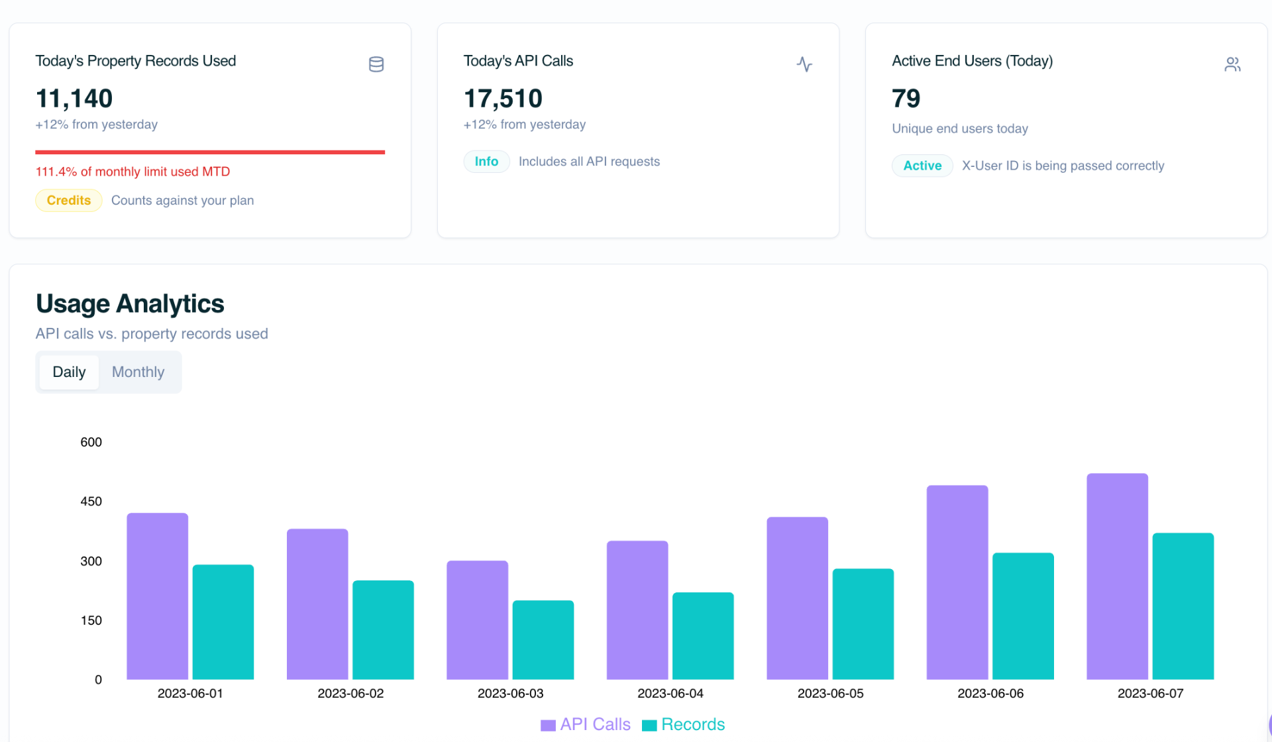This screenshot has height=742, width=1272.
Task: Toggle the API Calls legend entry
Action: (x=586, y=725)
